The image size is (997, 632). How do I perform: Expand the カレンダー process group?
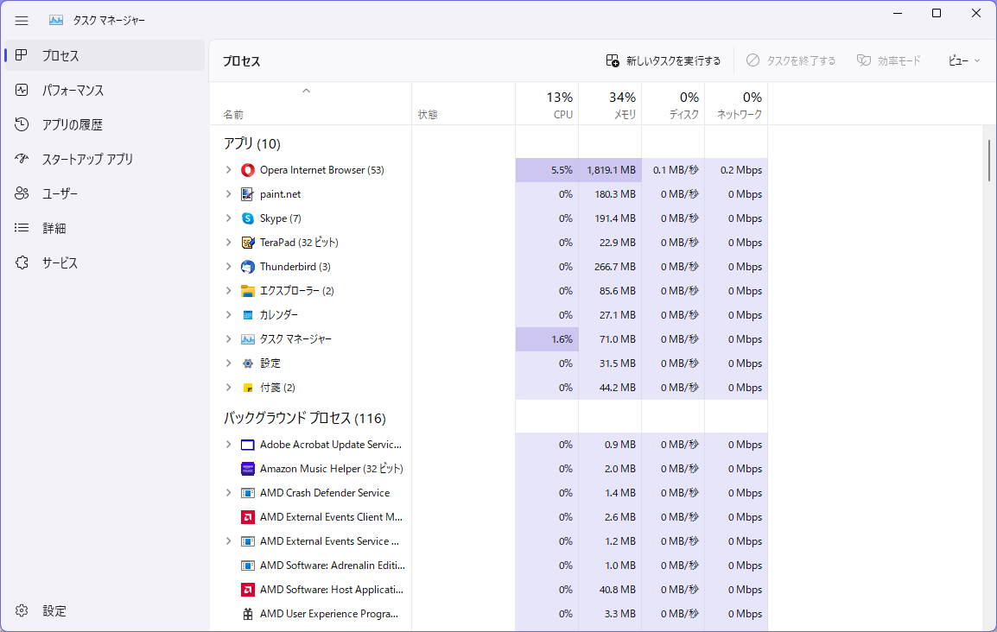coord(228,314)
